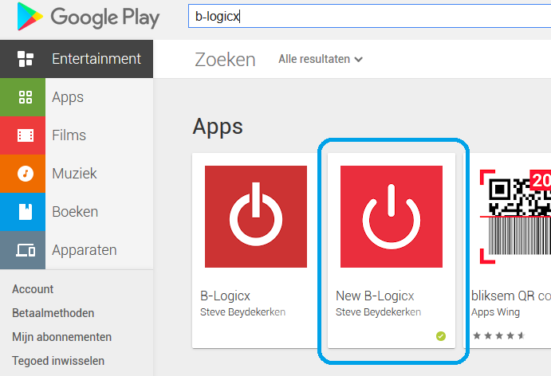
Task: Open the Entertainment section in the sidebar
Action: 77,59
